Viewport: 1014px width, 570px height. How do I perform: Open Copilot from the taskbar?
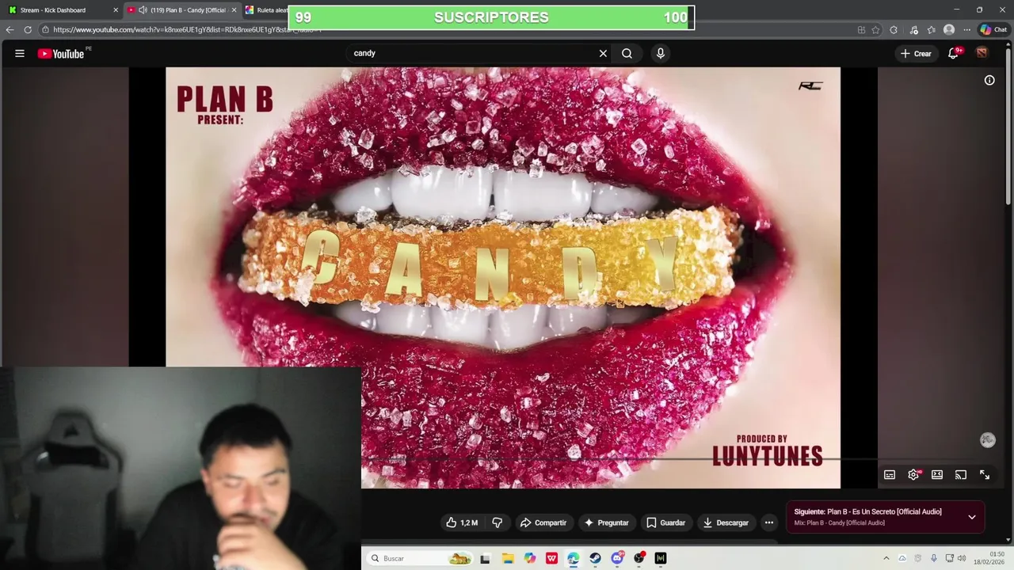(x=529, y=558)
